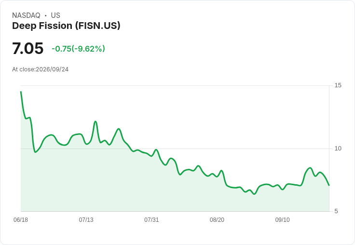Screen dimensions: 355x245
Task: Click the 07/13 date axis label
Action: point(86,220)
